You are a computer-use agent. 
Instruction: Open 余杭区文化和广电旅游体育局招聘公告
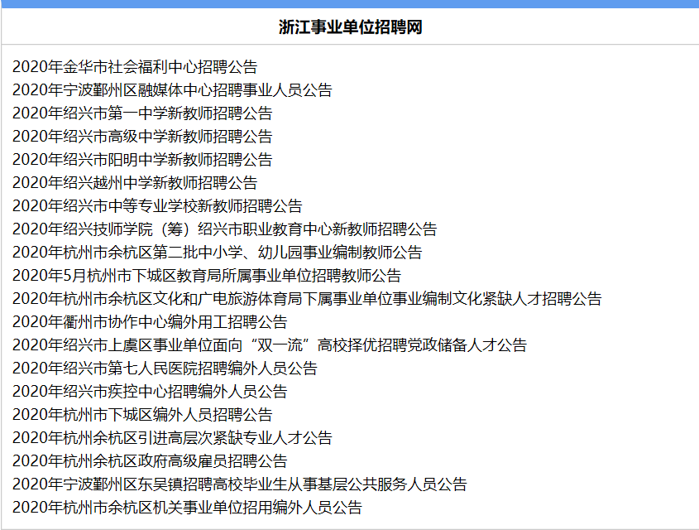pos(307,299)
